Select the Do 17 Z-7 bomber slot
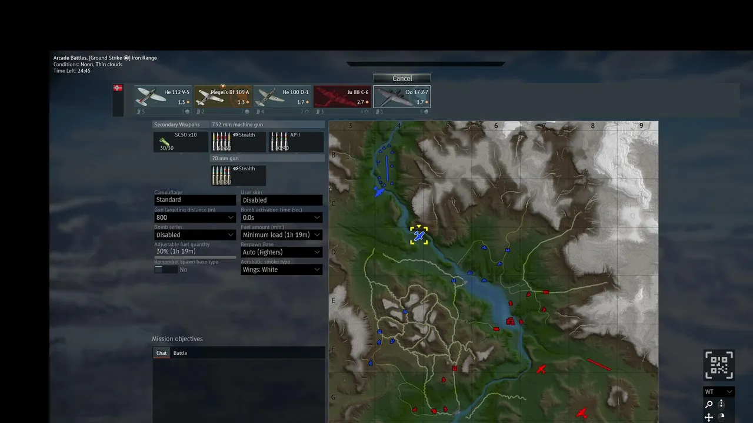This screenshot has height=423, width=753. [x=402, y=97]
